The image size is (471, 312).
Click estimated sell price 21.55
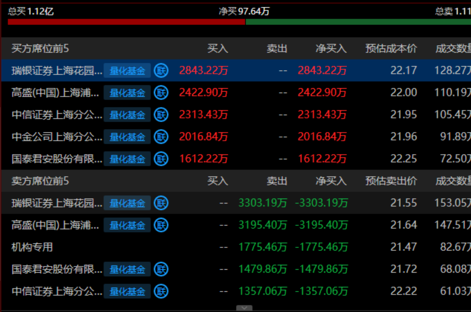(x=403, y=203)
